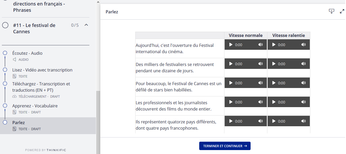Mute slow speed audio for 'Aujourd'hui' sentence
The width and height of the screenshot is (346, 154).
pyautogui.click(x=303, y=45)
